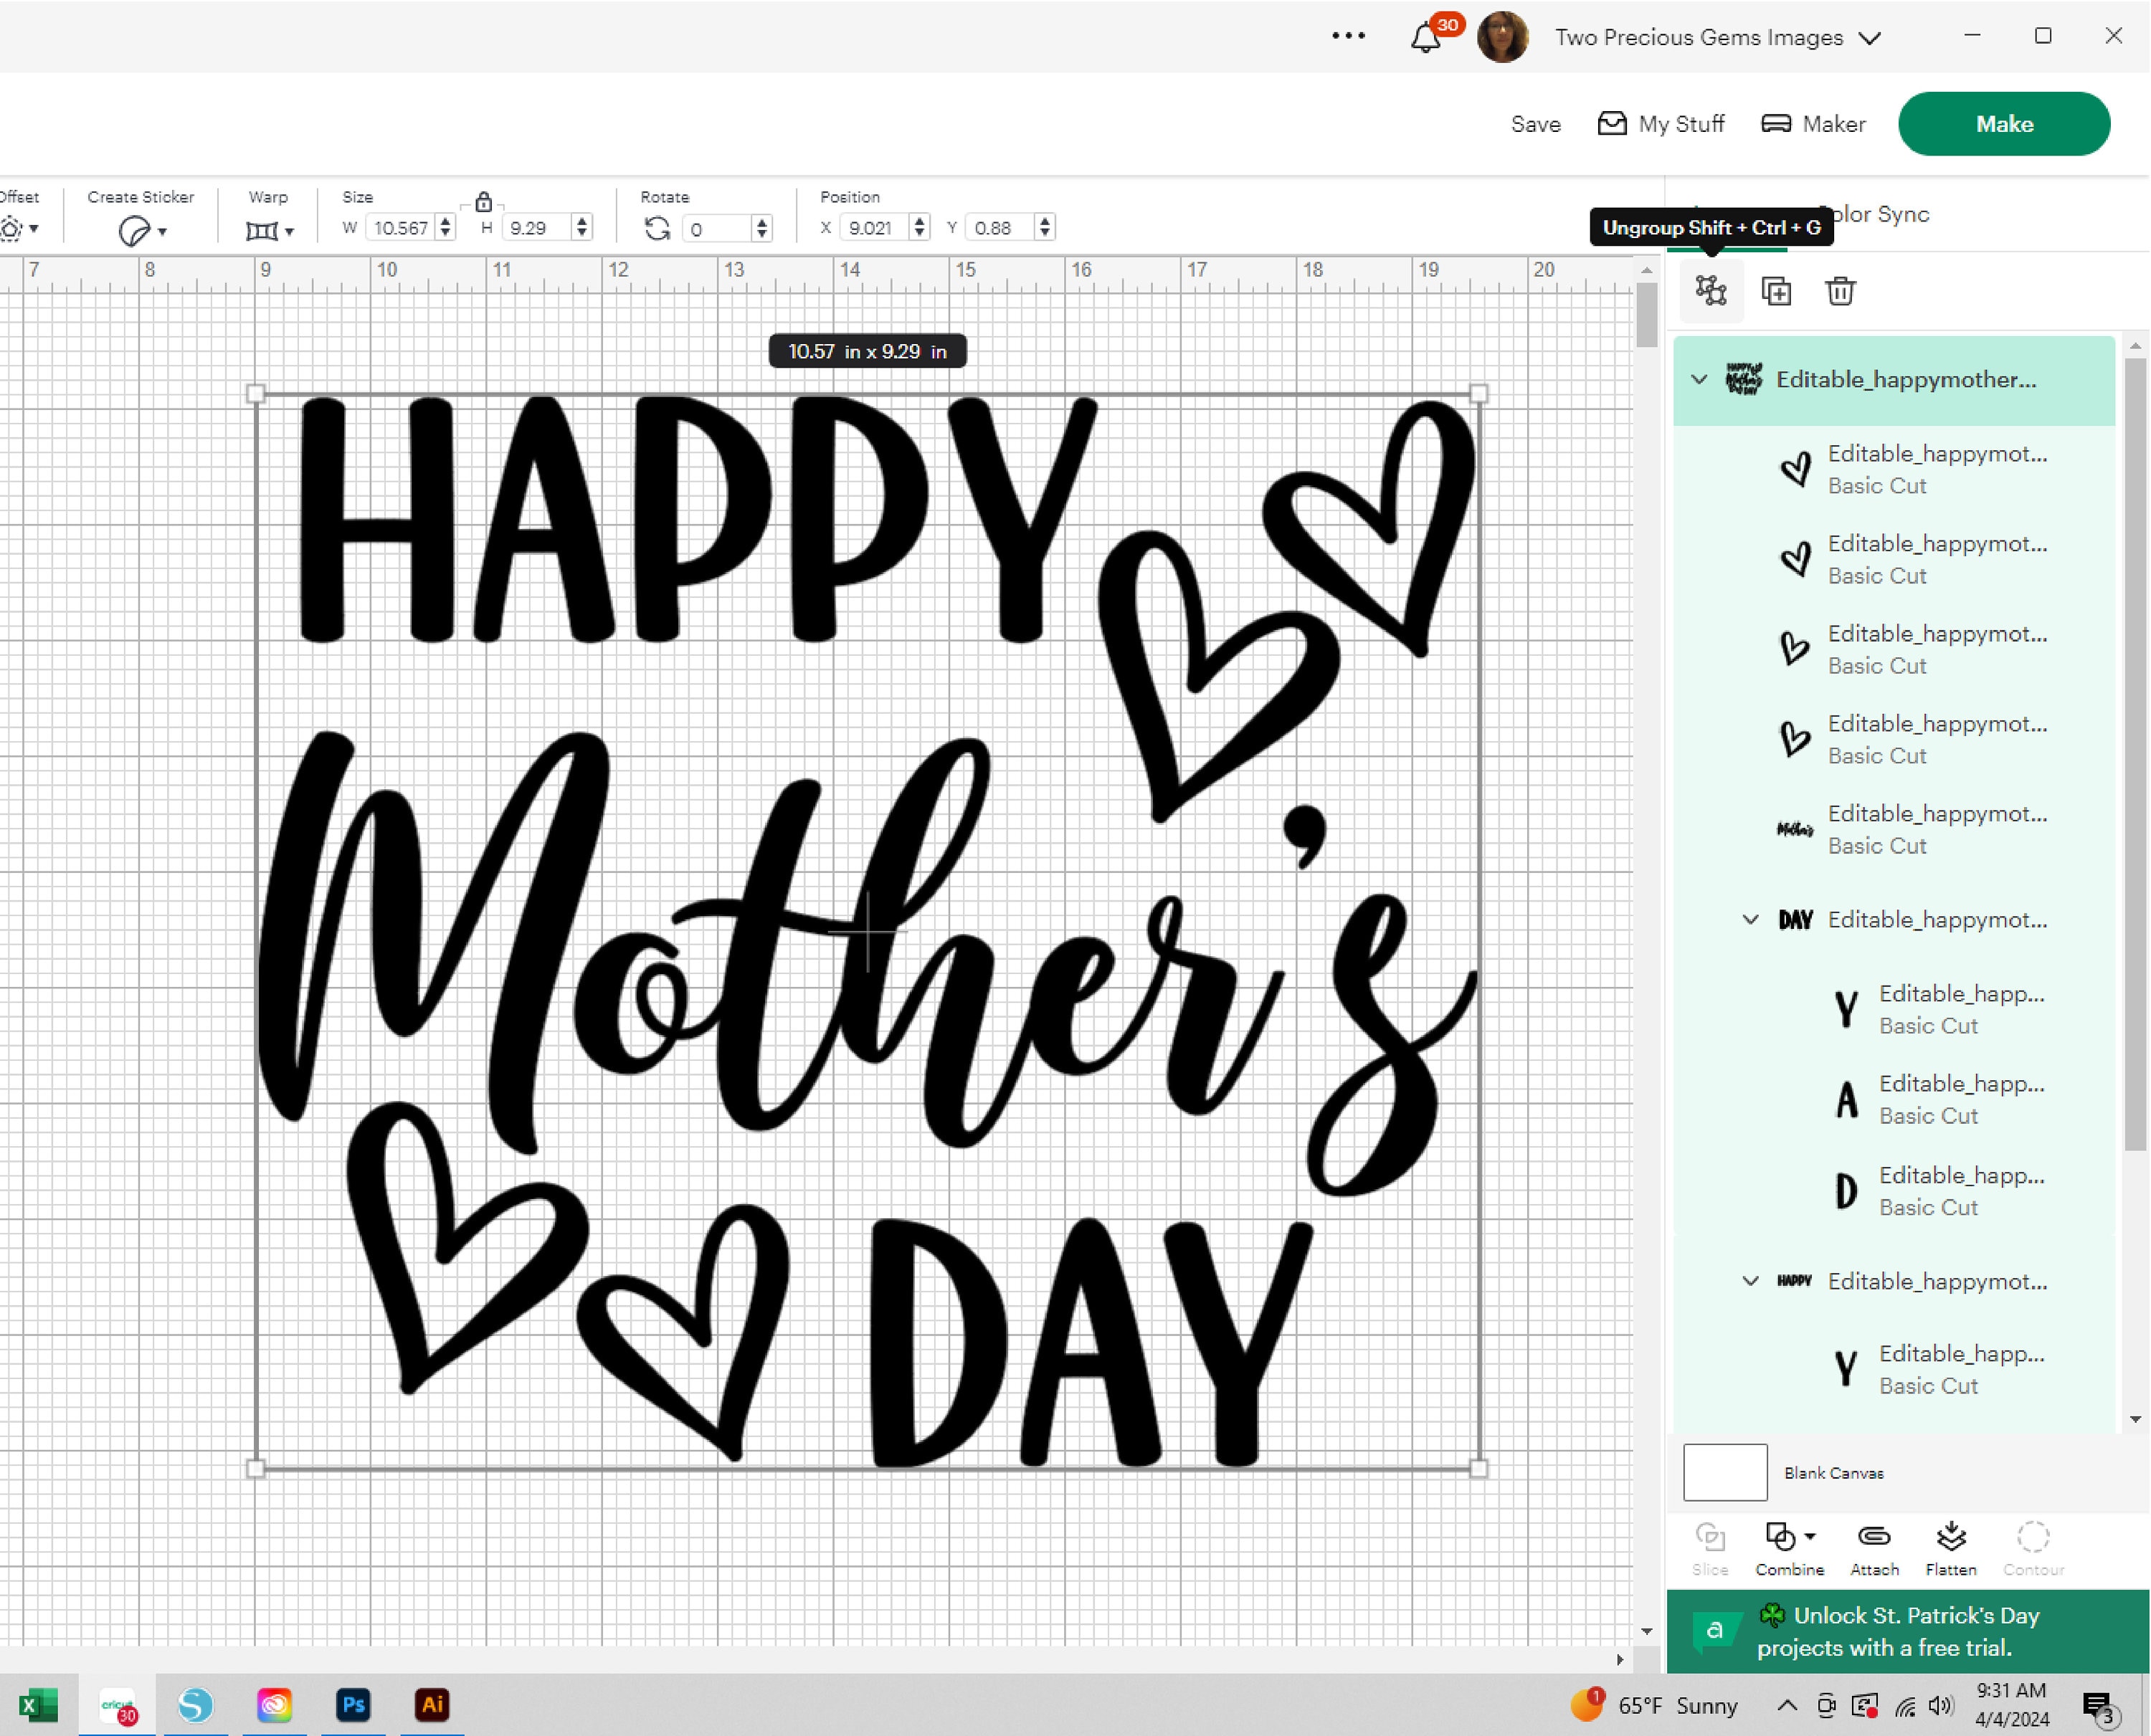The width and height of the screenshot is (2151, 1736).
Task: Collapse the DAY sublayer group
Action: [x=1749, y=920]
